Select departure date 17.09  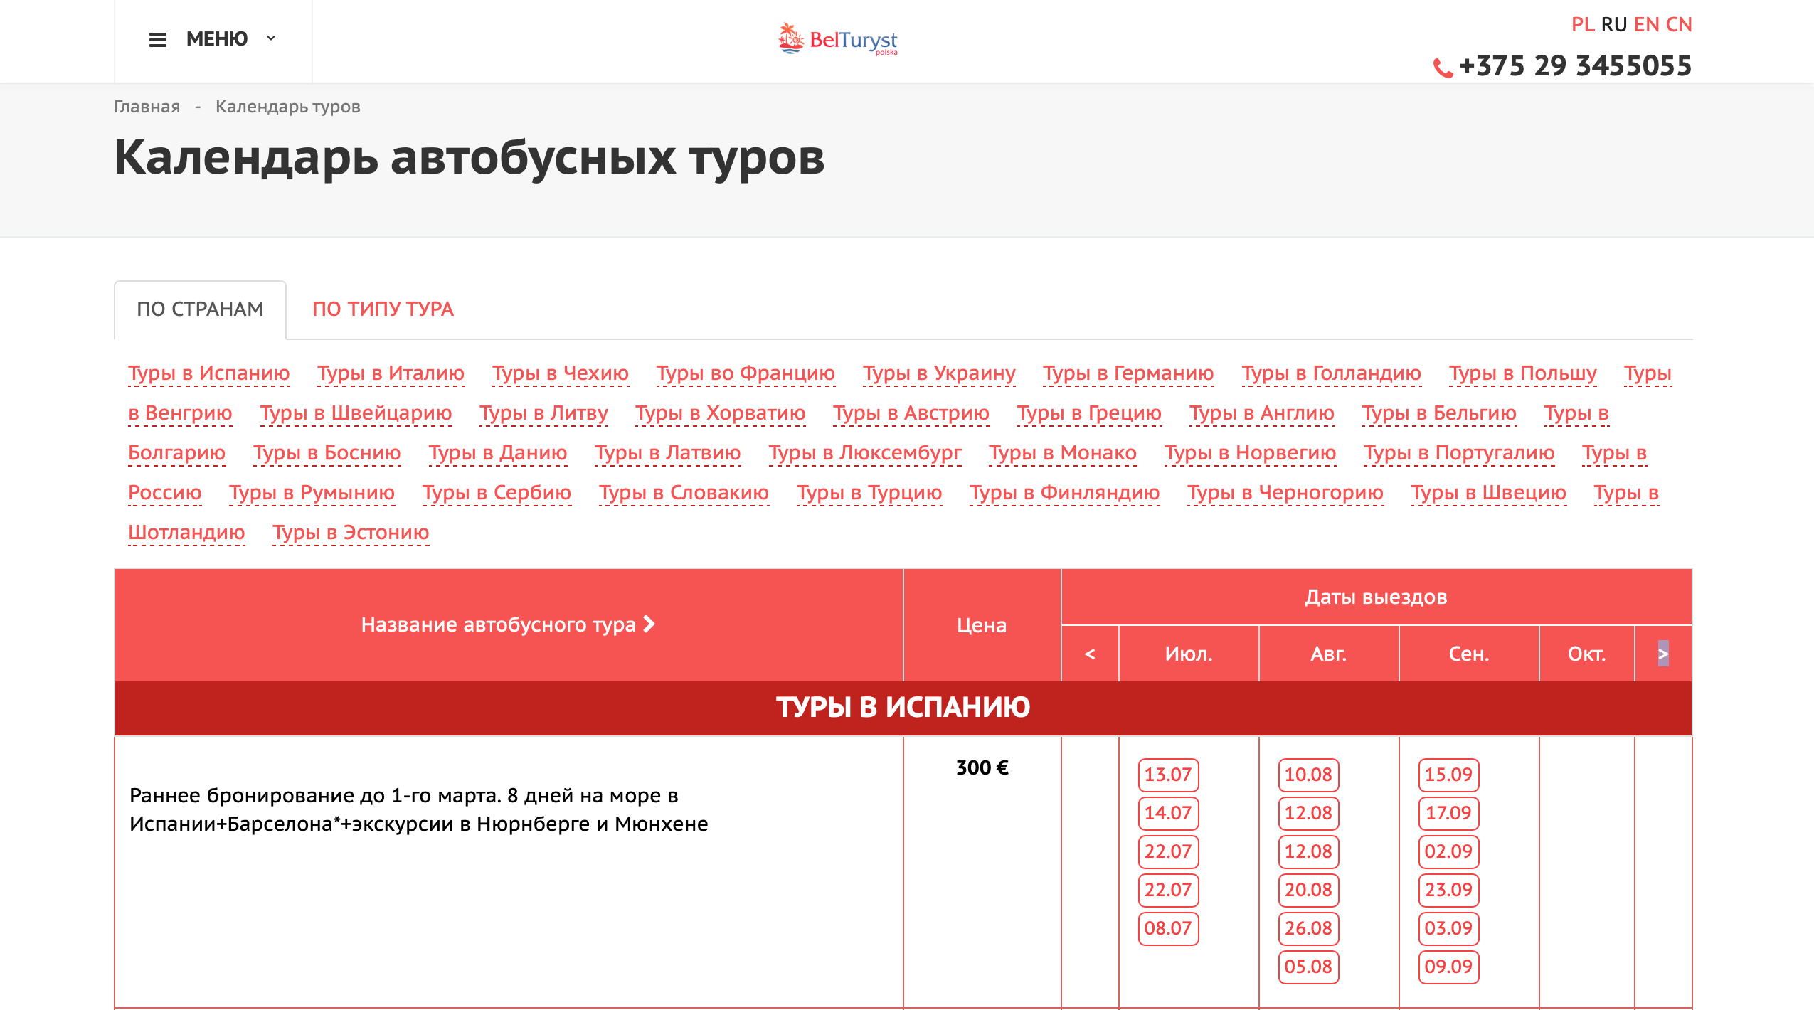pos(1448,813)
